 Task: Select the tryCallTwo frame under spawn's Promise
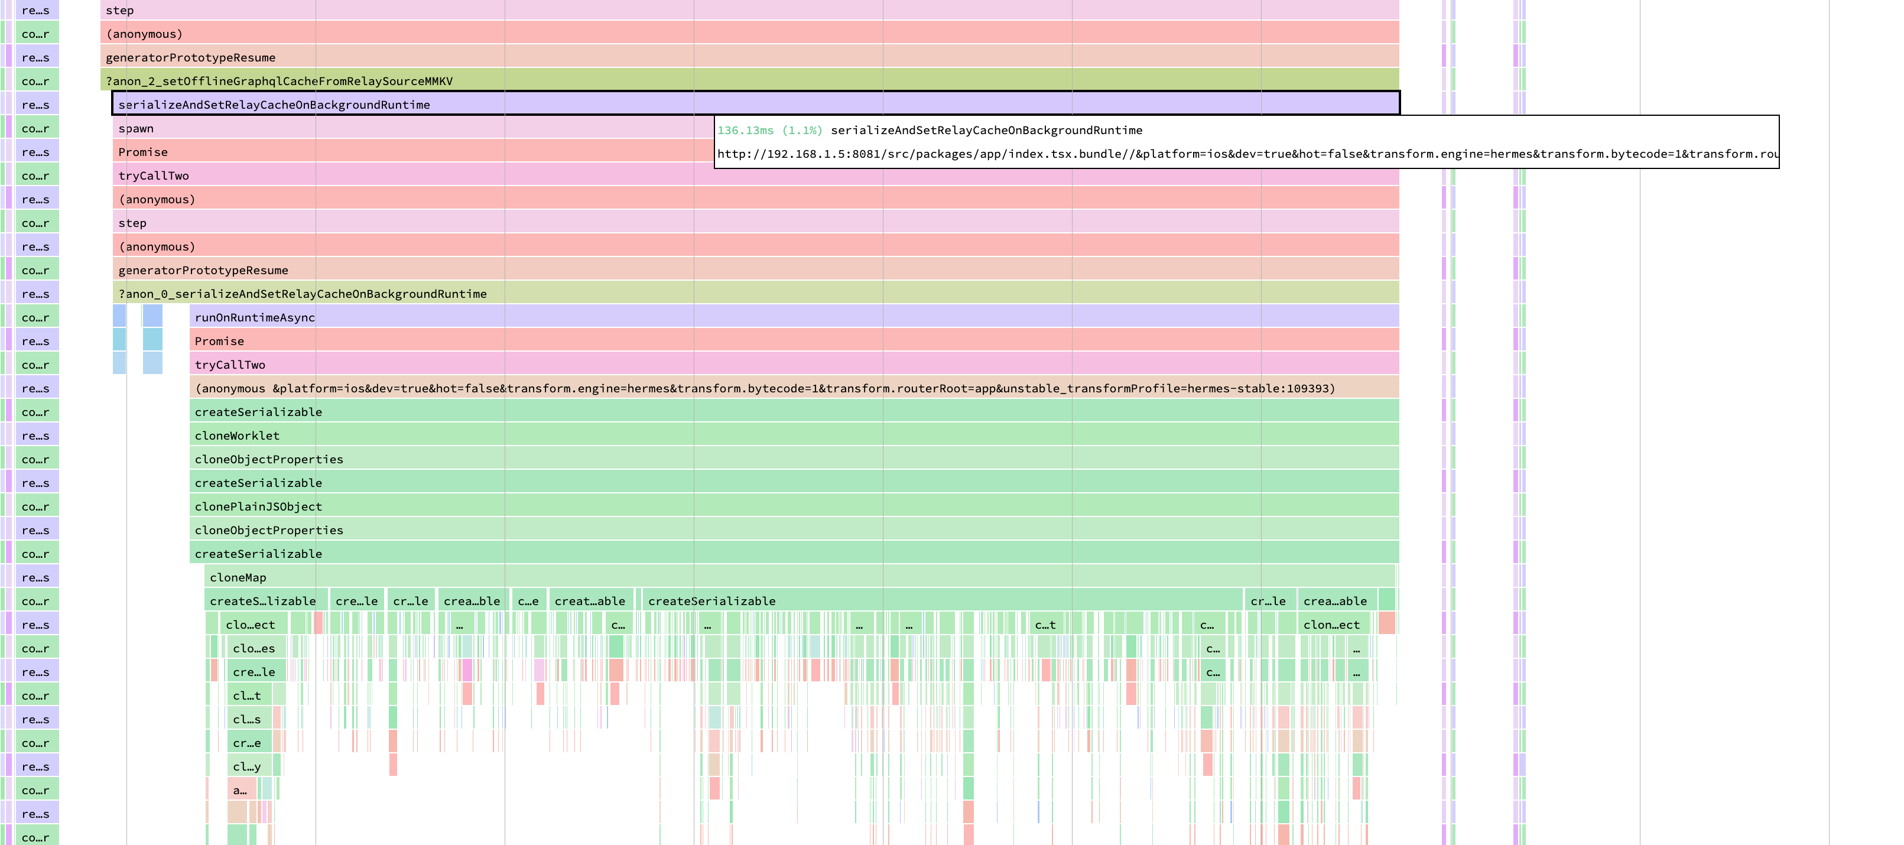pos(755,174)
